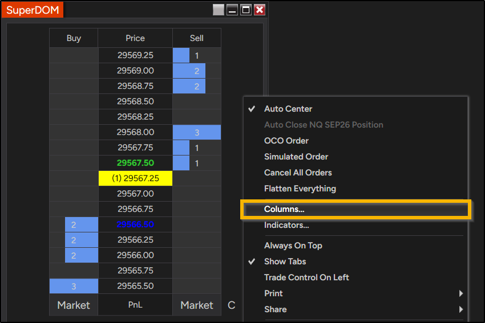Click price 29568.75 in the ladder
This screenshot has width=485, height=323.
coord(135,86)
